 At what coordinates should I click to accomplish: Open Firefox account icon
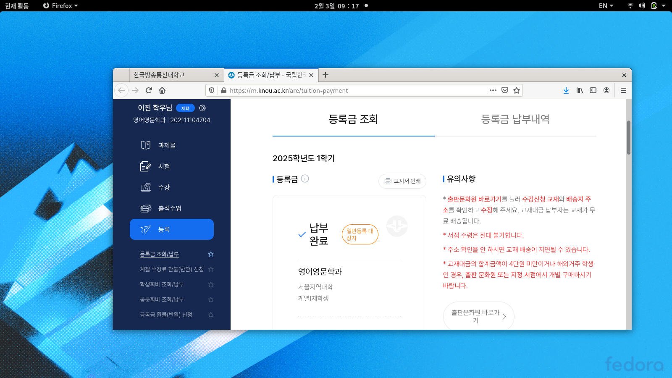[x=606, y=90]
